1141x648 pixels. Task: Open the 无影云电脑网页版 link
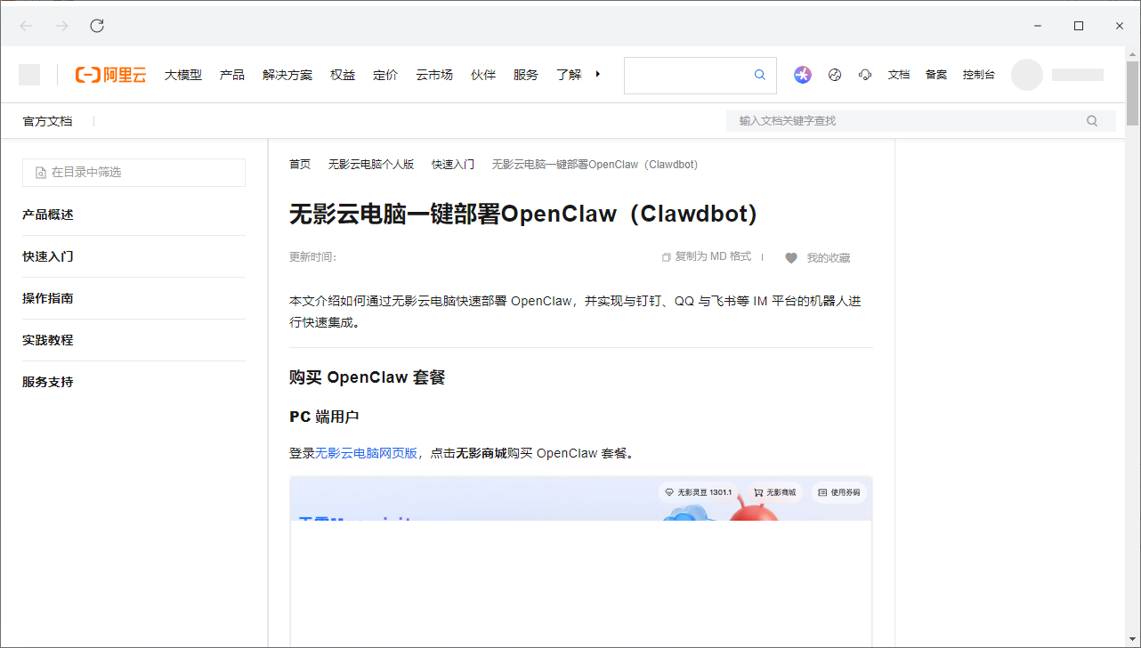pyautogui.click(x=366, y=452)
